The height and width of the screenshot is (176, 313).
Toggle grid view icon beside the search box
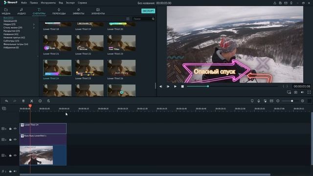(128, 19)
